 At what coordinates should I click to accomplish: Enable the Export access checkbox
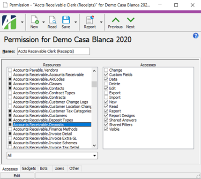pyautogui.click(x=106, y=93)
